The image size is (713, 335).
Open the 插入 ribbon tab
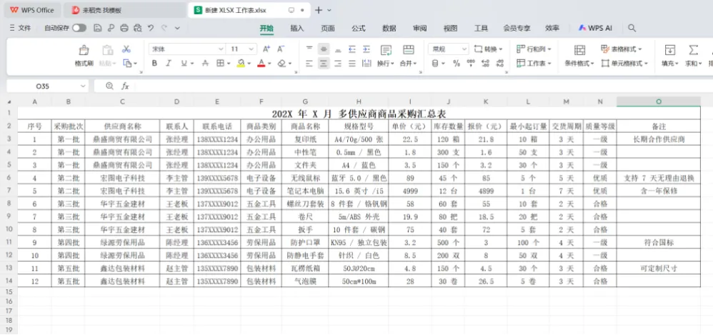click(x=297, y=28)
